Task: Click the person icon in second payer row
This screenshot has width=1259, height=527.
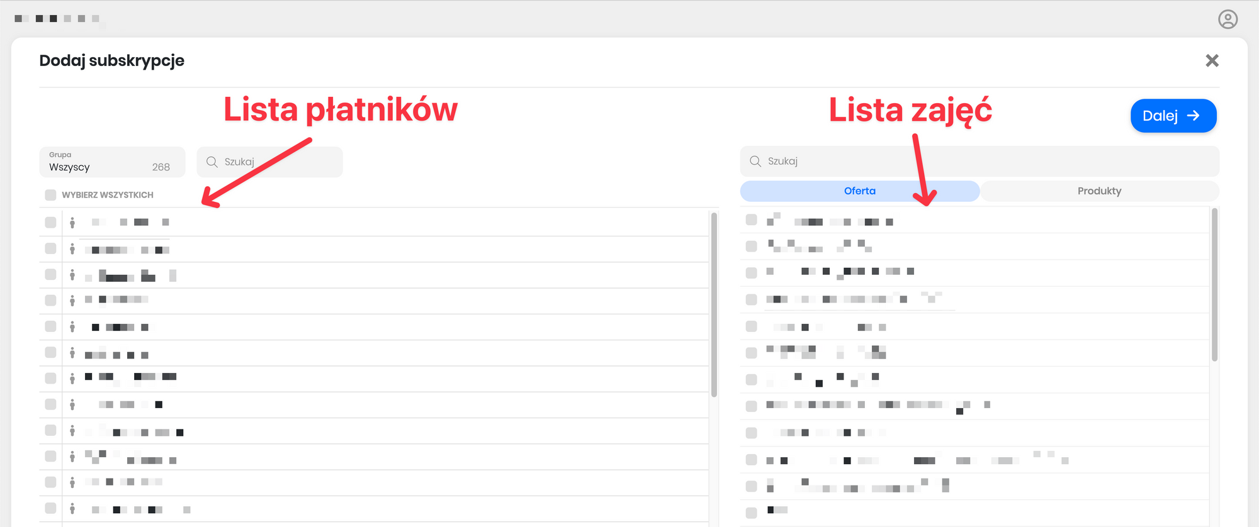Action: tap(72, 249)
